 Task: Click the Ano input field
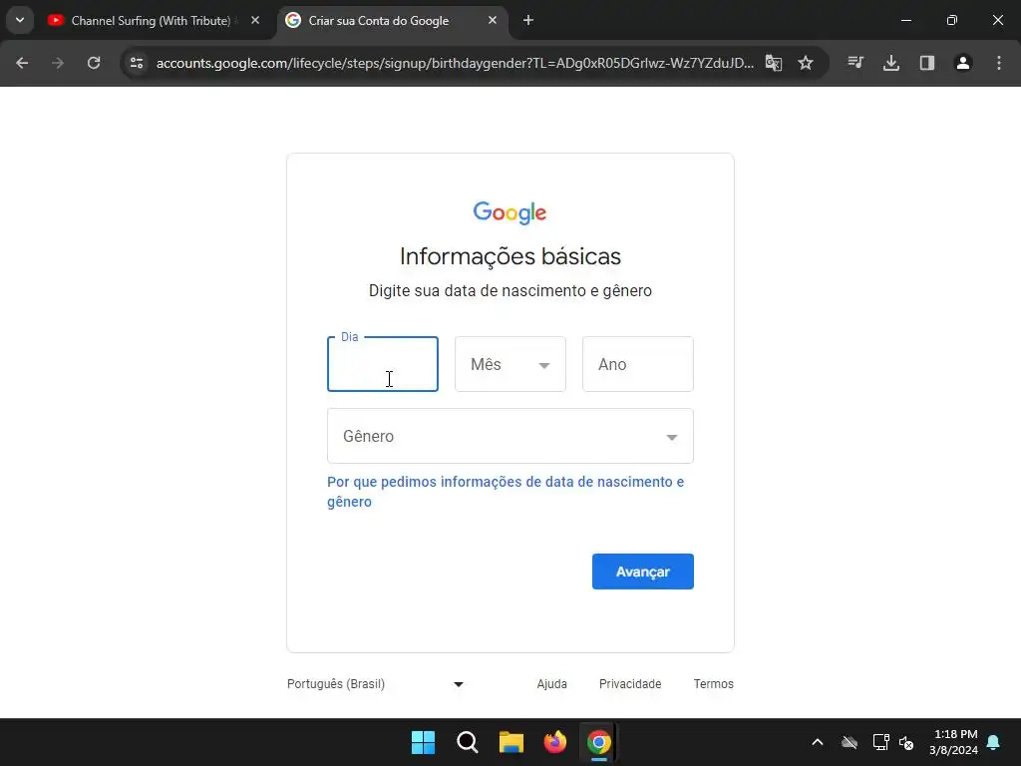(638, 364)
